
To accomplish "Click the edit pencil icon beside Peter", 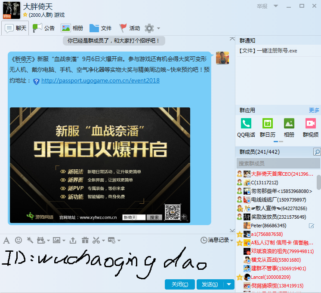I will coord(312,226).
